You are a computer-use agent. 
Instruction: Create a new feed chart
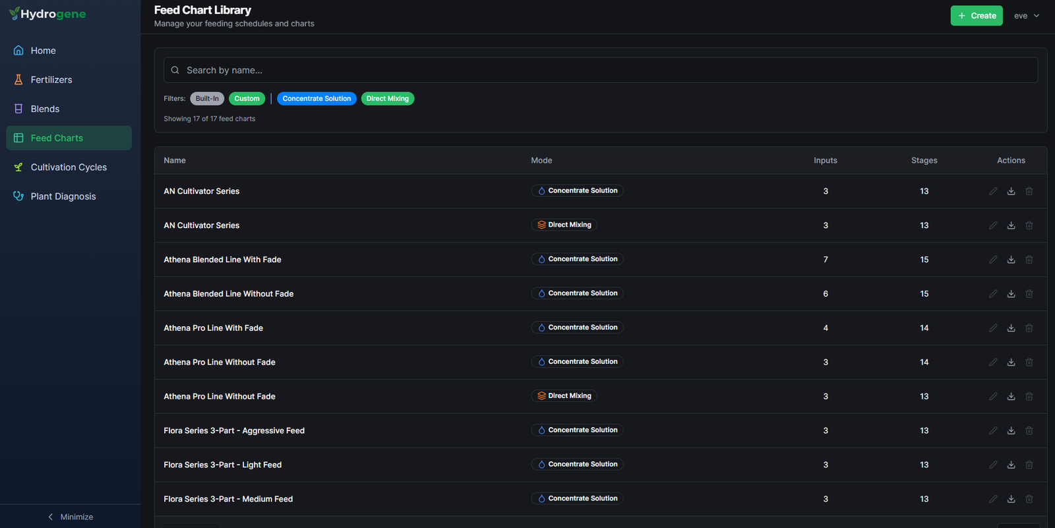[977, 16]
